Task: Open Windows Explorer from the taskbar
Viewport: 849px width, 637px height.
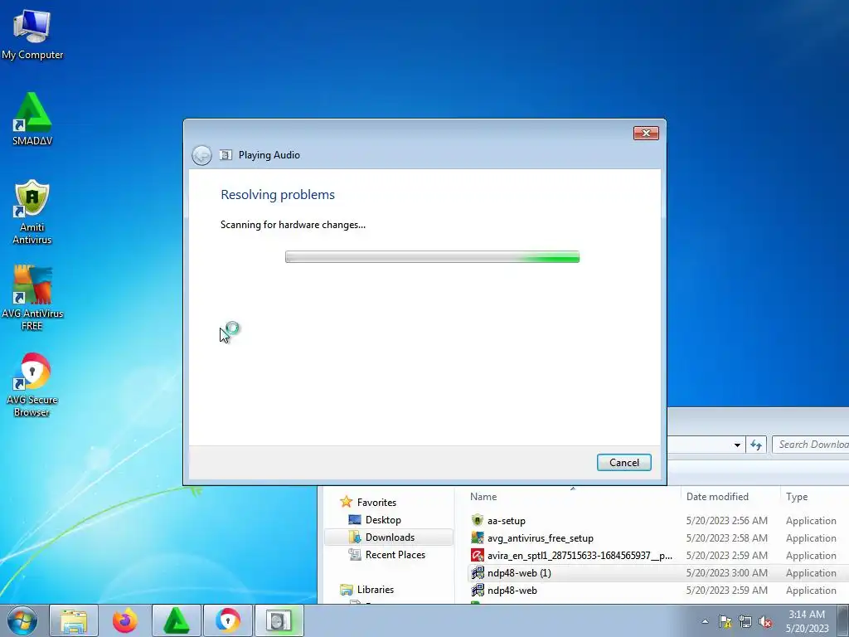Action: tap(74, 620)
